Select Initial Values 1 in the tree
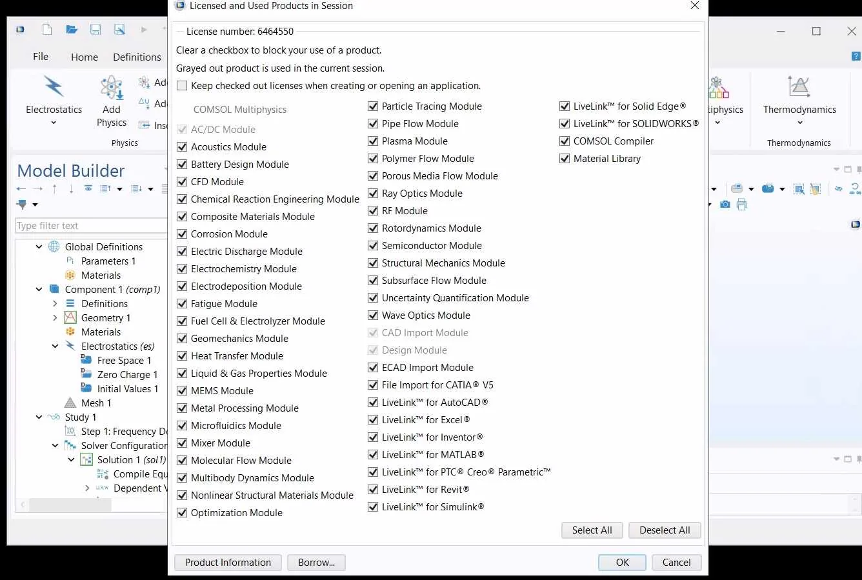Viewport: 862px width, 580px height. (x=128, y=388)
